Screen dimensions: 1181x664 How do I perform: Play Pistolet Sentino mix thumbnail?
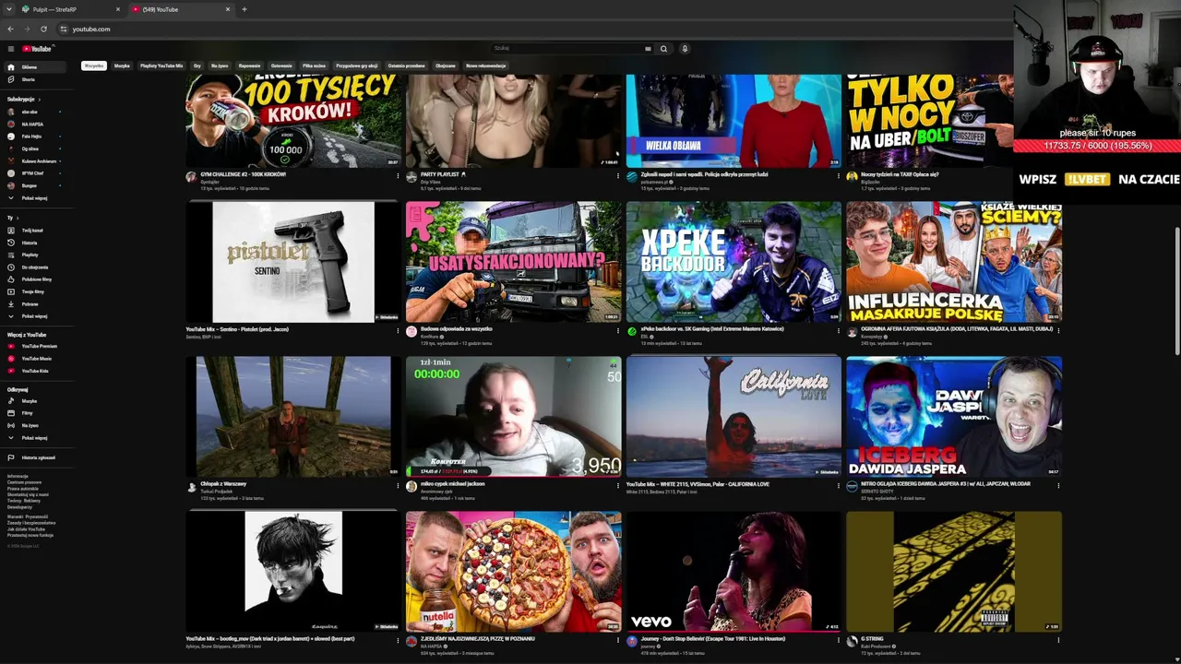pyautogui.click(x=293, y=262)
